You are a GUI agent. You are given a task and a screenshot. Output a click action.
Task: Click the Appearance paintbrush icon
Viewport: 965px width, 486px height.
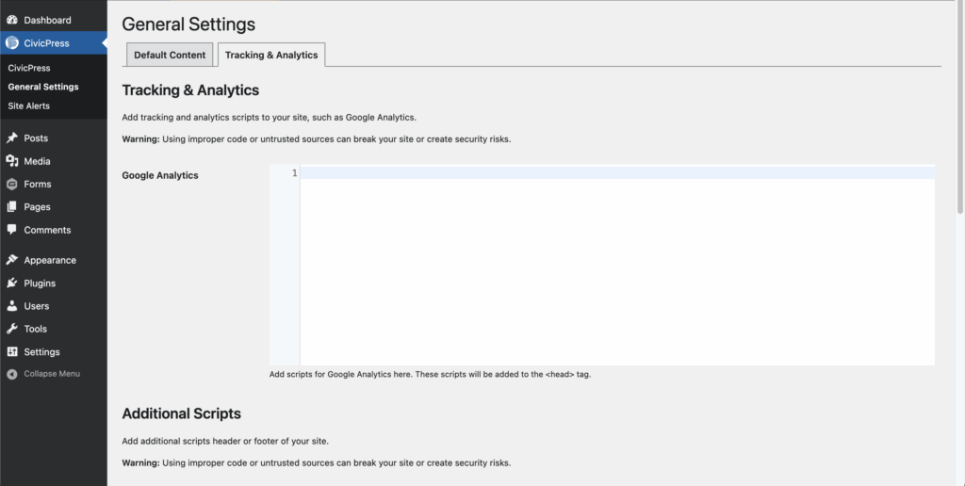click(x=11, y=260)
